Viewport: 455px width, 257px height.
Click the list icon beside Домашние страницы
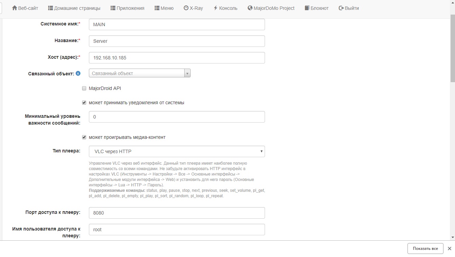point(51,8)
